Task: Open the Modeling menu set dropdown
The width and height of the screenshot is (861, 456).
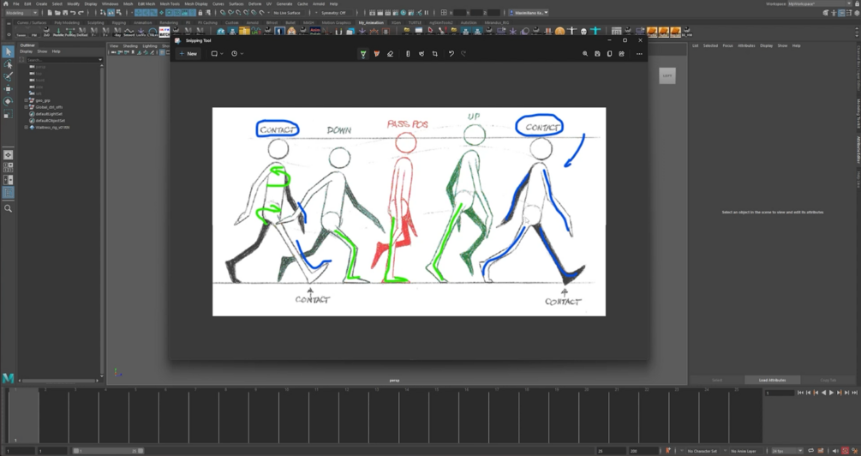Action: click(21, 13)
